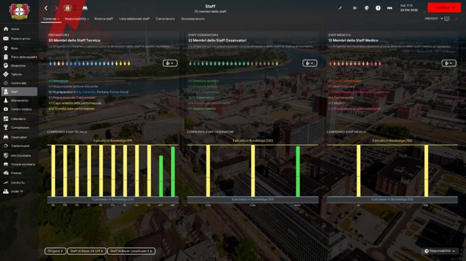
Task: Open Staff Tecnico add-staff dropdown button
Action: pyautogui.click(x=170, y=63)
